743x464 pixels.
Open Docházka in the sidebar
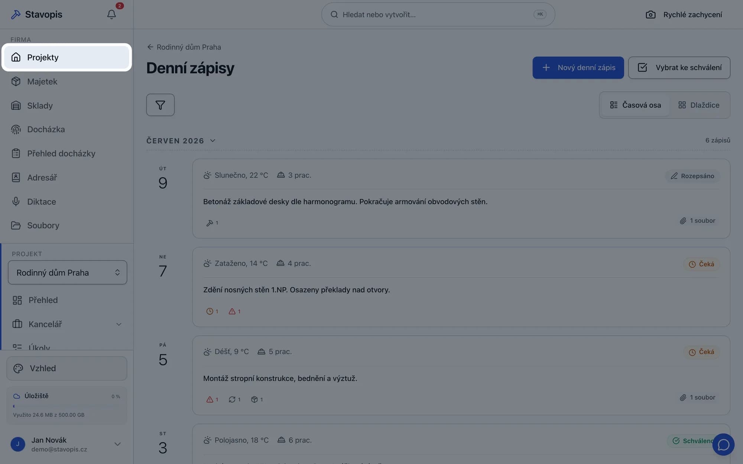point(67,129)
